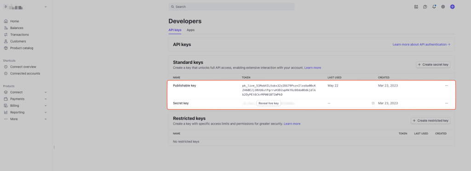
Task: Click into the Search field
Action: pyautogui.click(x=232, y=6)
